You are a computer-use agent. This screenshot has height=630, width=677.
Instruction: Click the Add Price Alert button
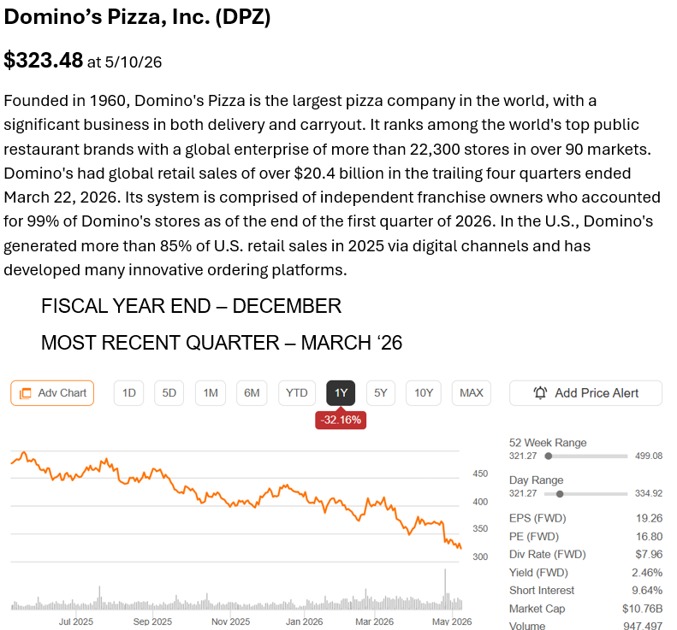[x=585, y=393]
